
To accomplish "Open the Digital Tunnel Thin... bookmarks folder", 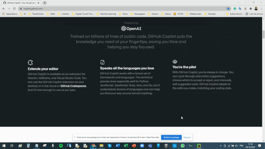I will click(x=82, y=14).
